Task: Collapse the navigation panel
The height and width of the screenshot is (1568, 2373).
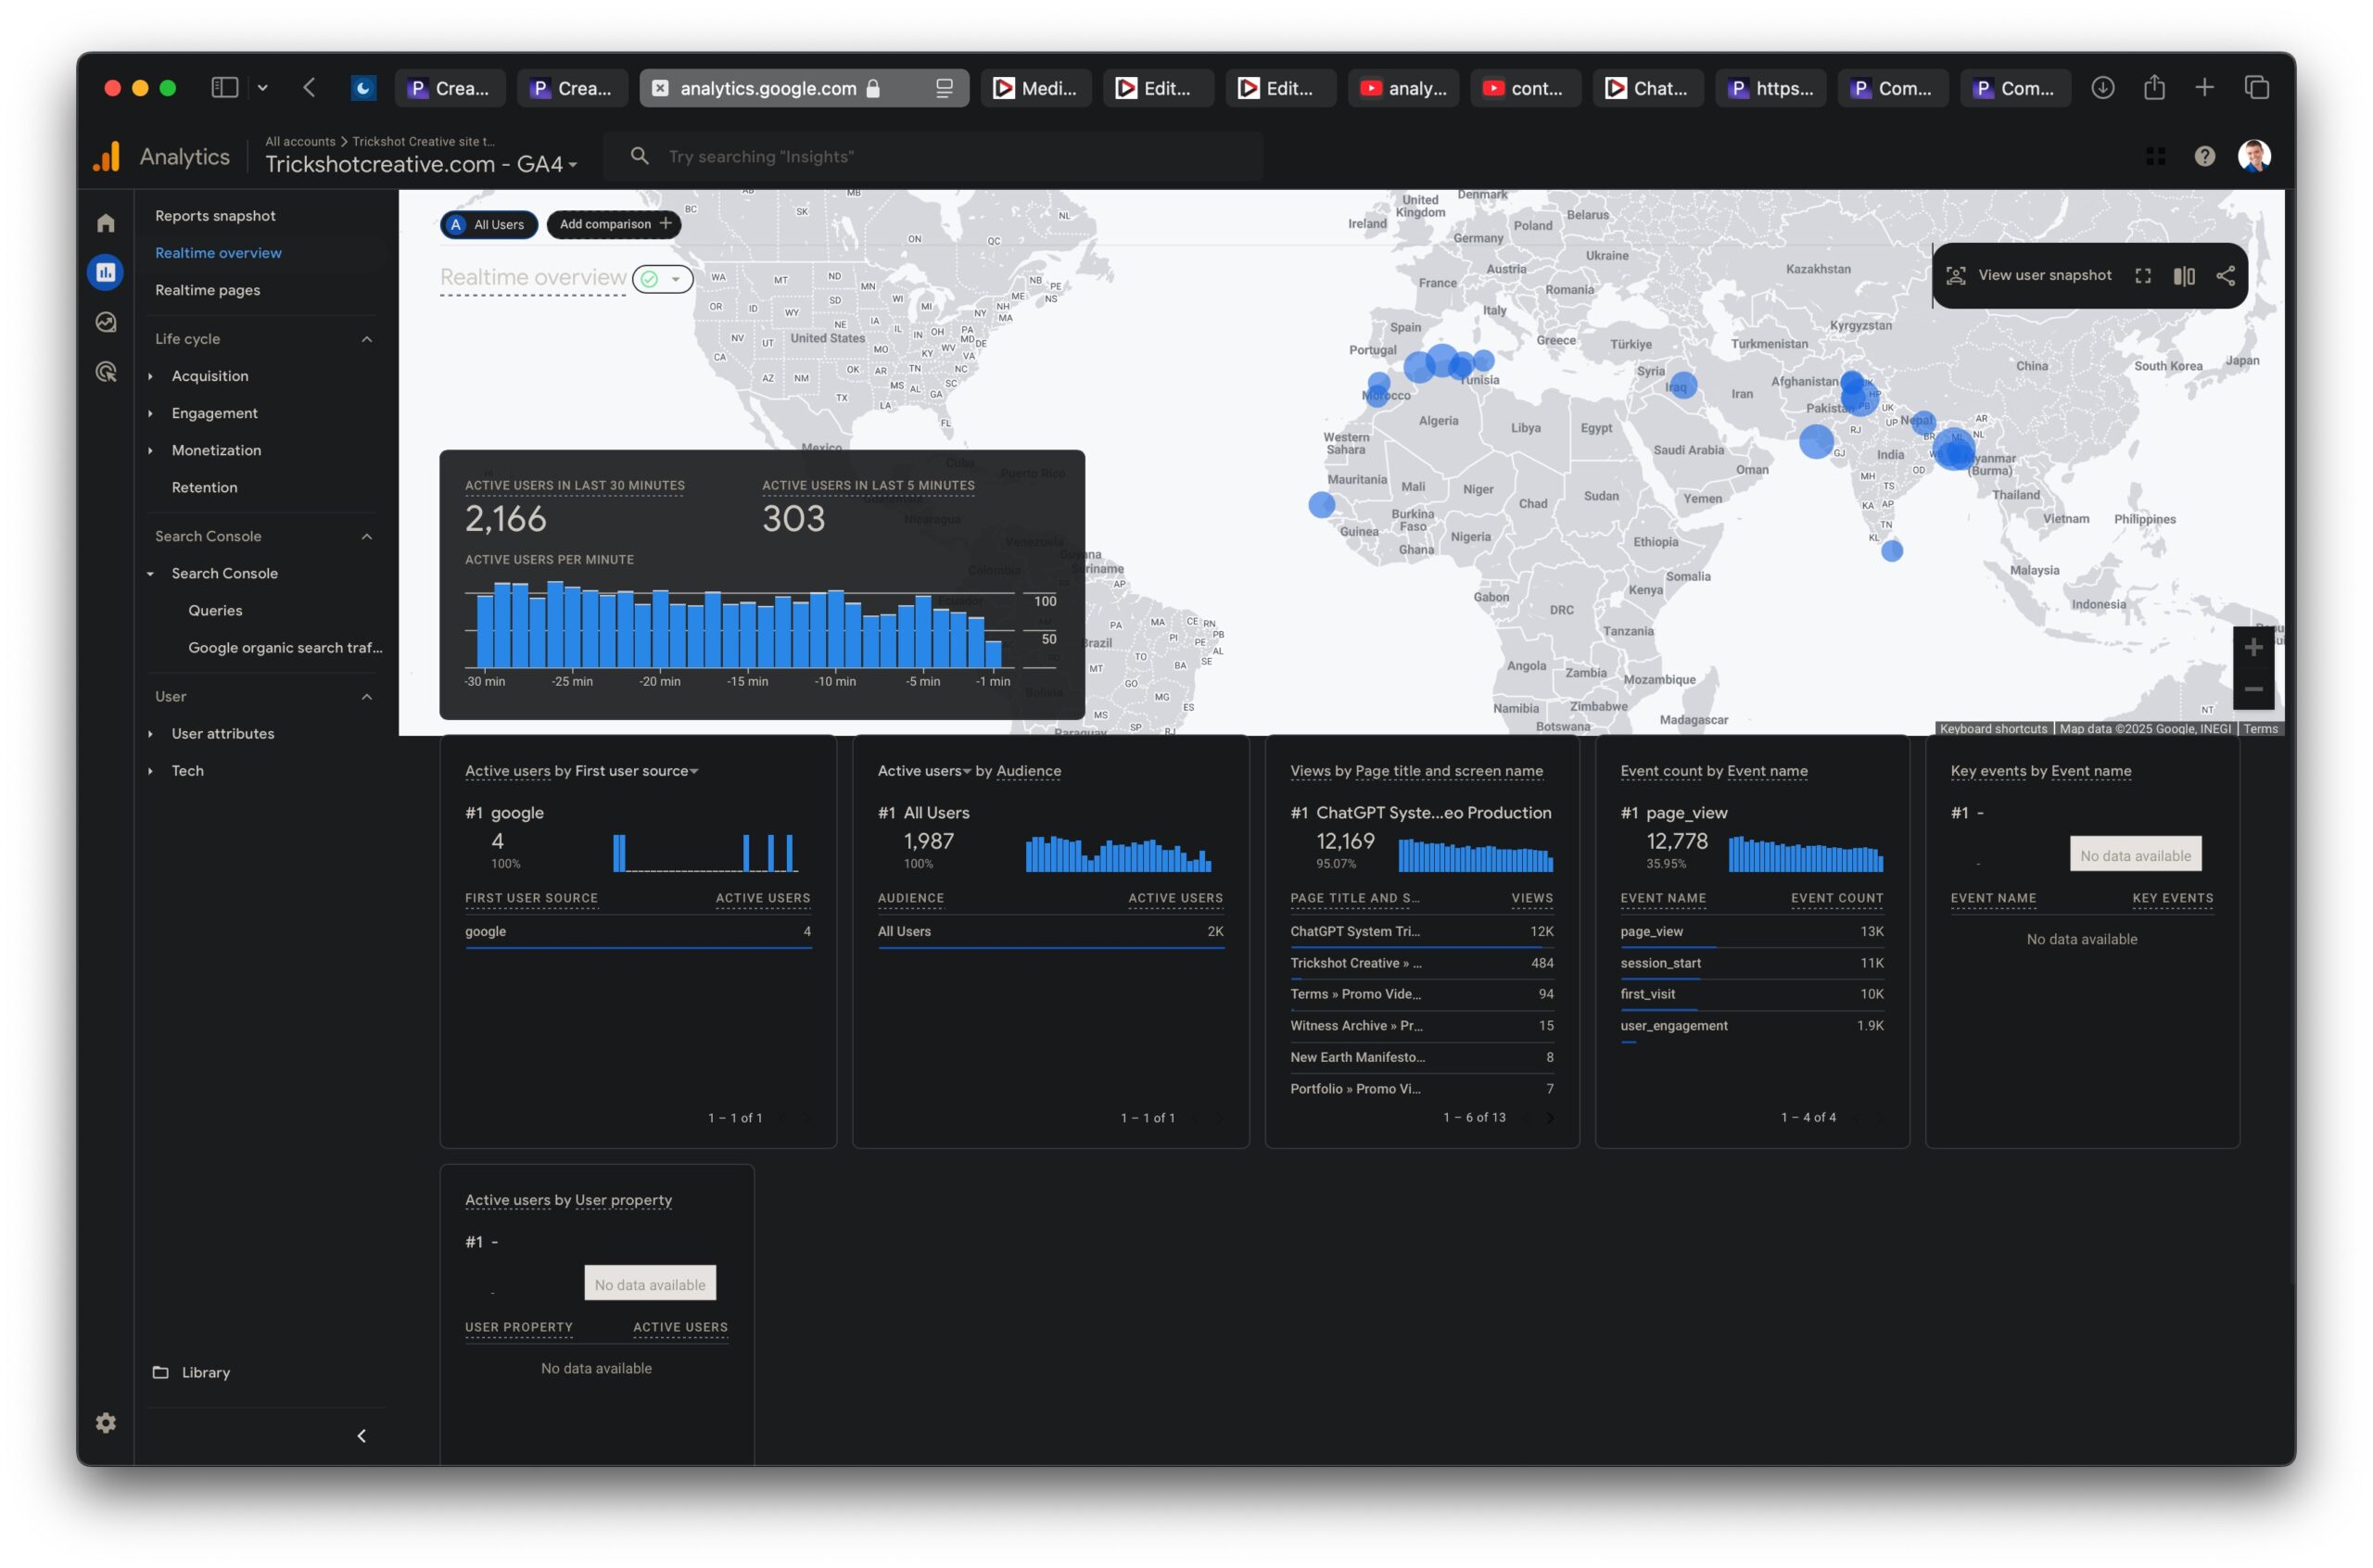Action: click(x=362, y=1436)
